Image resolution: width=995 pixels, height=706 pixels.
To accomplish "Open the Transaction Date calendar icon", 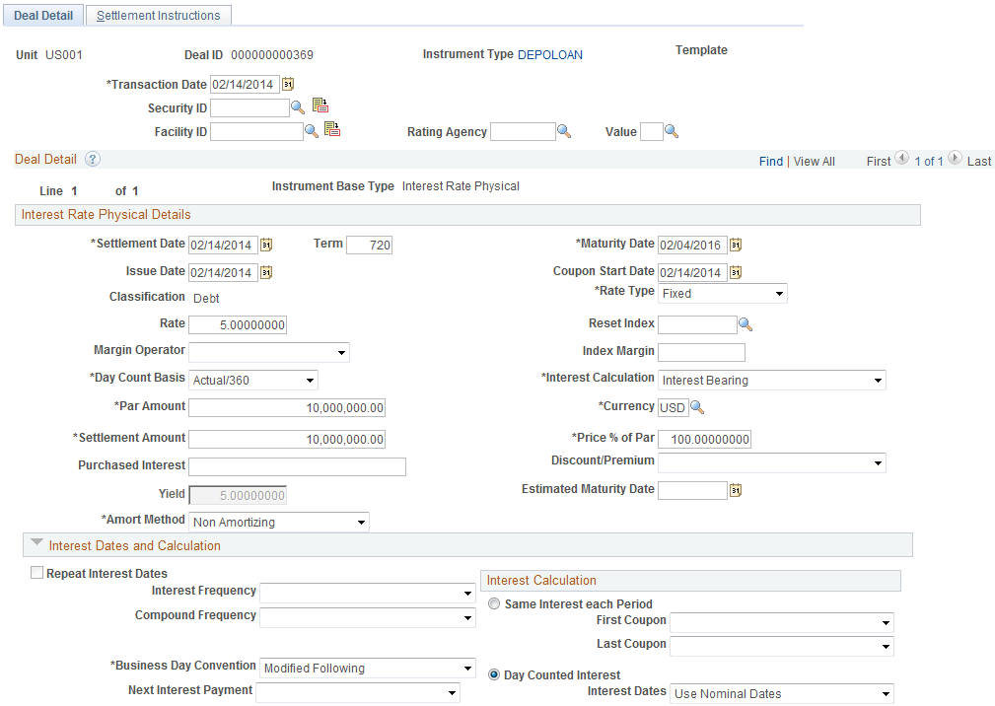I will tap(289, 84).
